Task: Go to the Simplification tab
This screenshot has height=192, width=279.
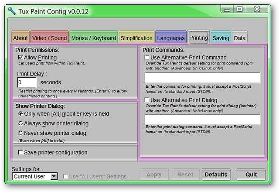Action: point(136,37)
